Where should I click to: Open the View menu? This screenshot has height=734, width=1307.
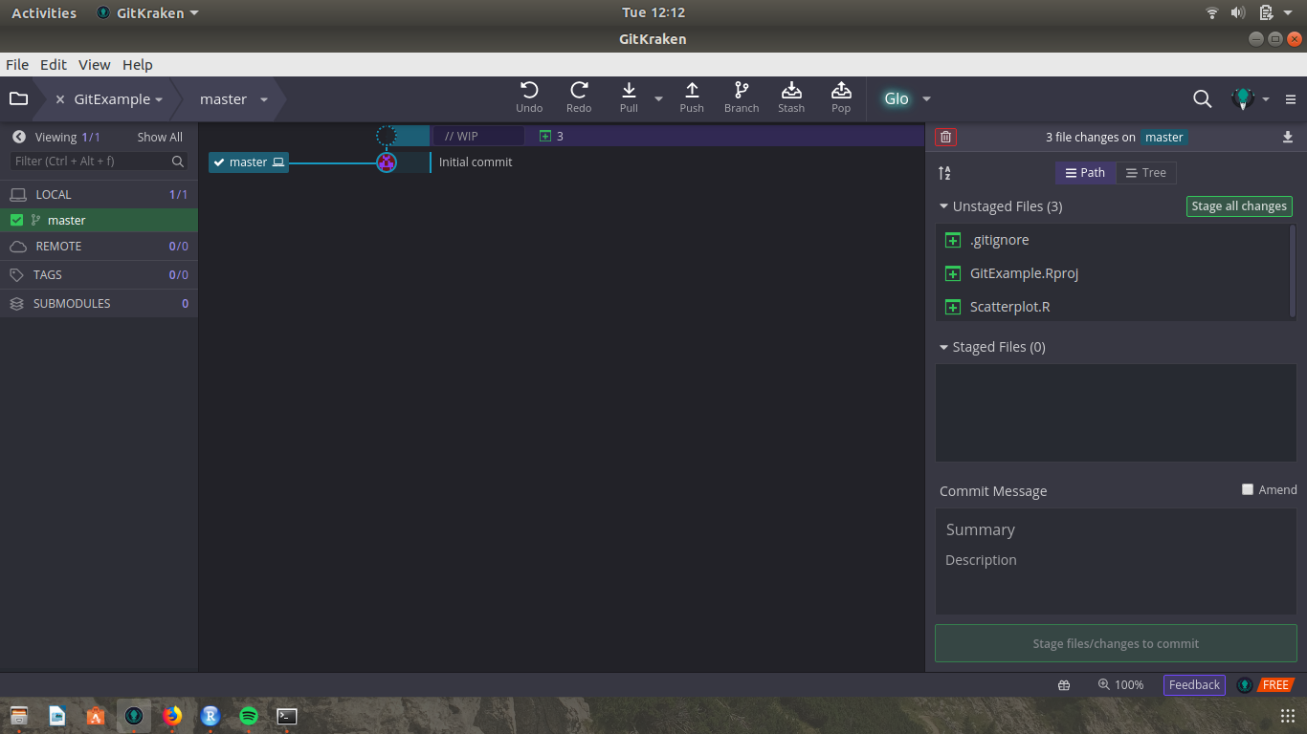[94, 65]
